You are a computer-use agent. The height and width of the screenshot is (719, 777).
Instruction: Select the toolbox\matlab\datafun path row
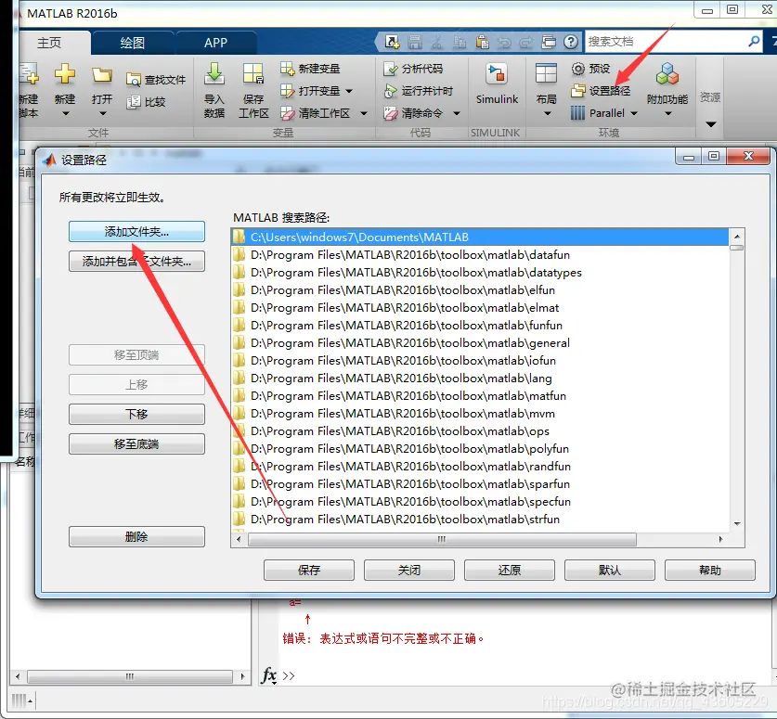480,255
